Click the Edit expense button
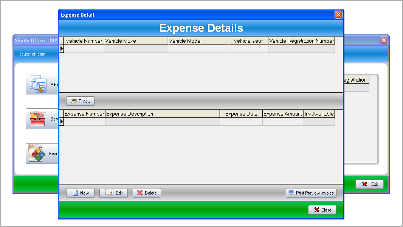403x227 pixels. pos(113,193)
